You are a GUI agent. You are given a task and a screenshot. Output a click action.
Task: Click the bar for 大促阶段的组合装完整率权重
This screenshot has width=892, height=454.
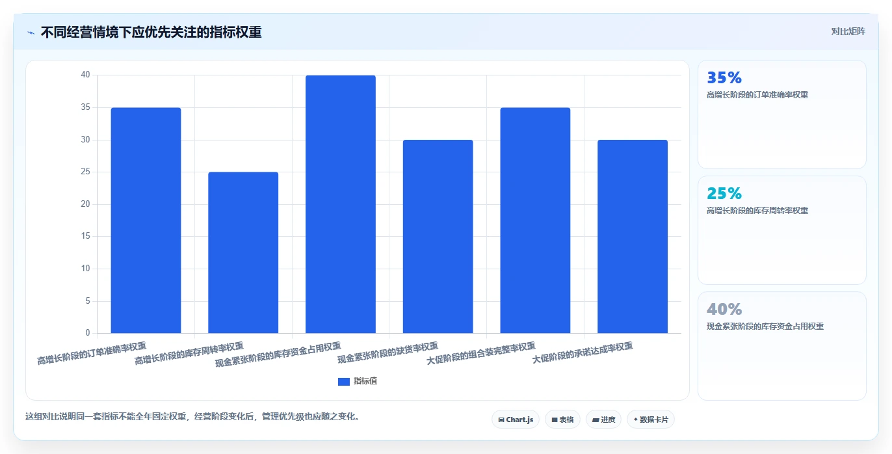tap(535, 220)
